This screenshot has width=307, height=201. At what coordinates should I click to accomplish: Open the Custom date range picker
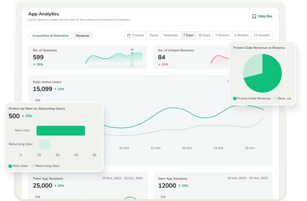tap(136, 35)
